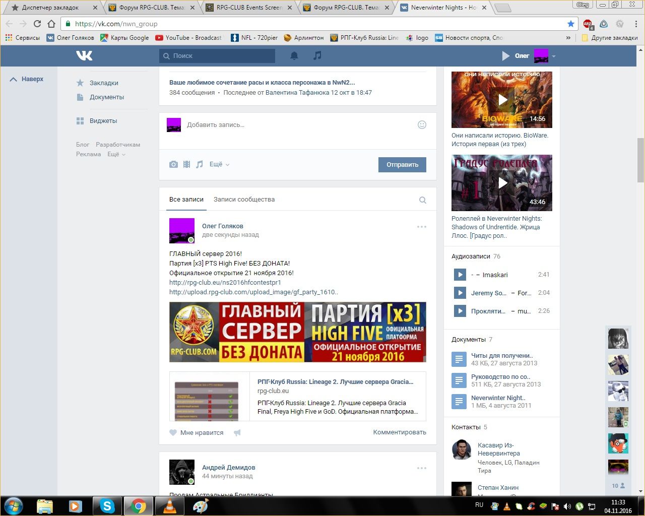Open the music note in header
The image size is (645, 516).
pos(317,55)
